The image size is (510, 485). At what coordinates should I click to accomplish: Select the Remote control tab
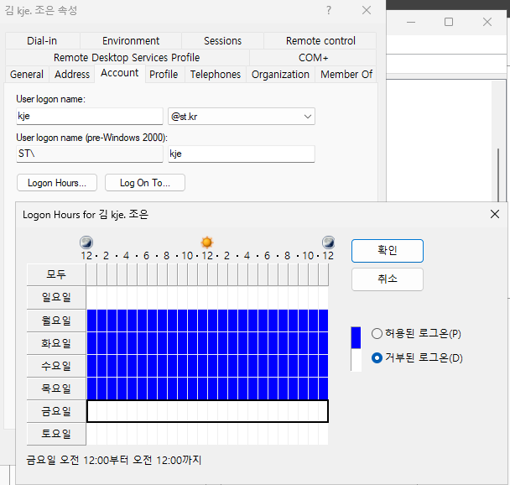pos(320,40)
